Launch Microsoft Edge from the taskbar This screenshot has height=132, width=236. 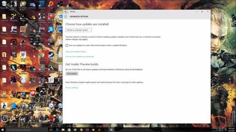click(x=57, y=130)
